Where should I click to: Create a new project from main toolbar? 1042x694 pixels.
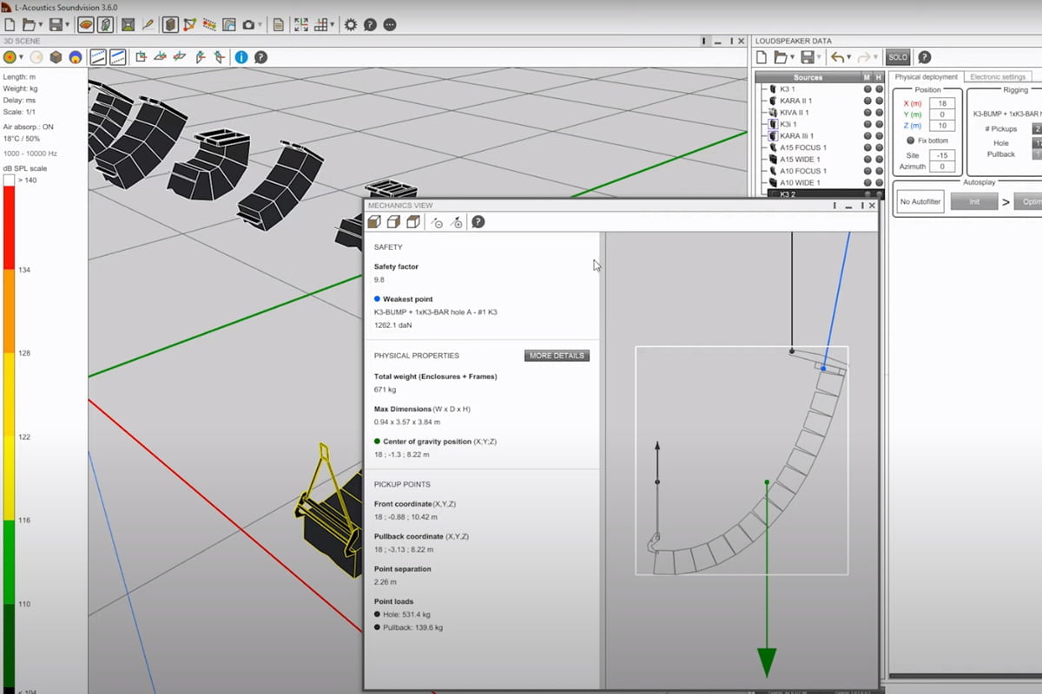pos(10,24)
